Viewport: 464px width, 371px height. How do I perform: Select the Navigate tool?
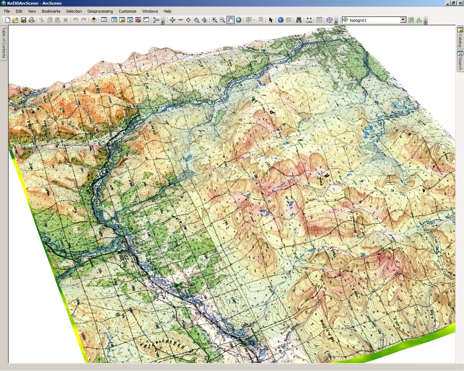pyautogui.click(x=172, y=20)
